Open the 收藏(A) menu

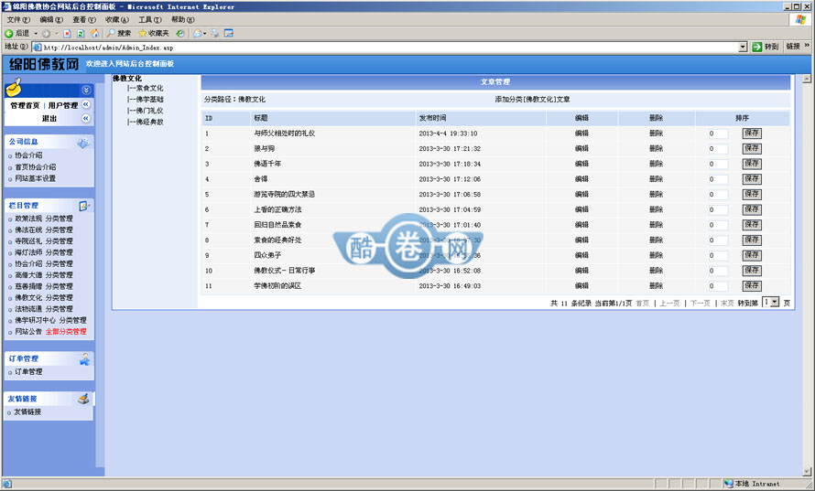click(x=117, y=20)
